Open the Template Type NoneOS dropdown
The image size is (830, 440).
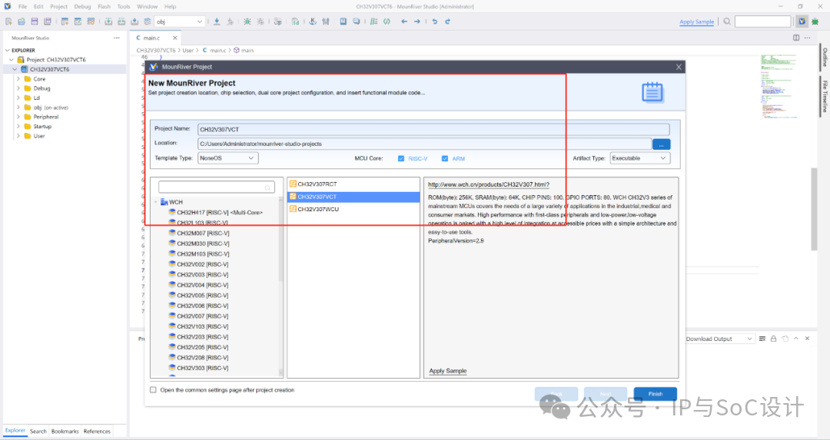[x=227, y=158]
